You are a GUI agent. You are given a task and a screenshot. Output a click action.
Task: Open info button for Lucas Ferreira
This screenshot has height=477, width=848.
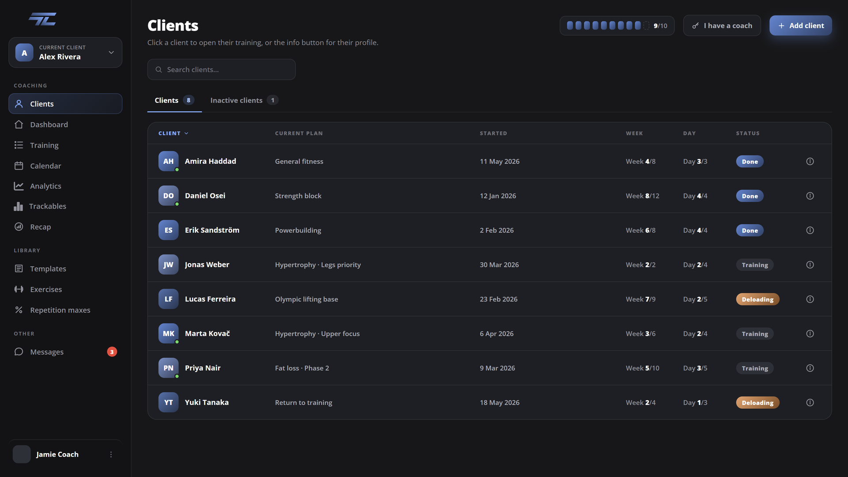pyautogui.click(x=810, y=299)
